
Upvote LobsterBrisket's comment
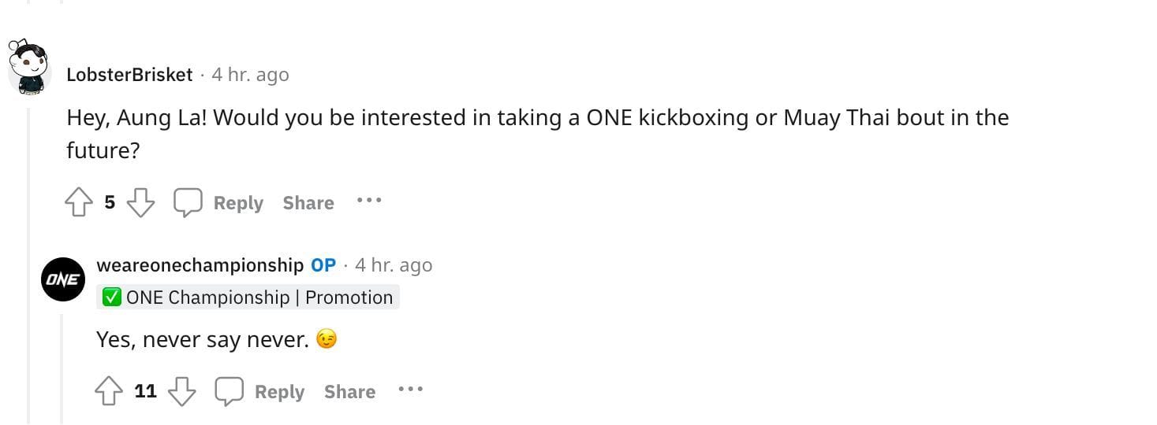tap(78, 203)
